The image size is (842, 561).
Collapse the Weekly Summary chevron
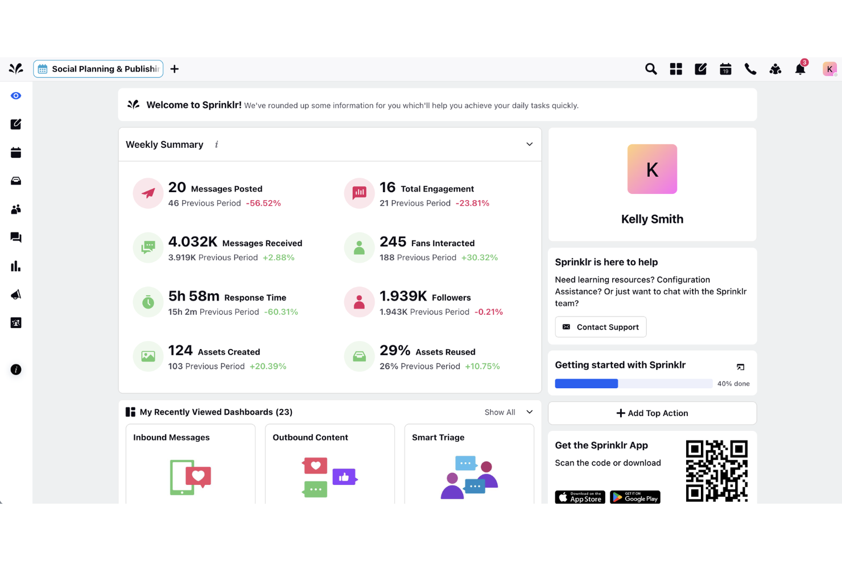click(x=530, y=144)
